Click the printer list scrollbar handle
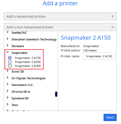Screen dimensions: 121x124 (x=56, y=94)
